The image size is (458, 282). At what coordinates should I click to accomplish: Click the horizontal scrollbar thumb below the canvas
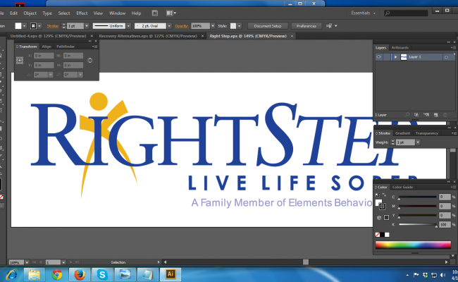point(306,262)
